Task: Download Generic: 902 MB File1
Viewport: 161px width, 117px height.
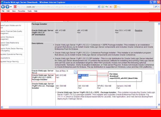Action: (124, 87)
